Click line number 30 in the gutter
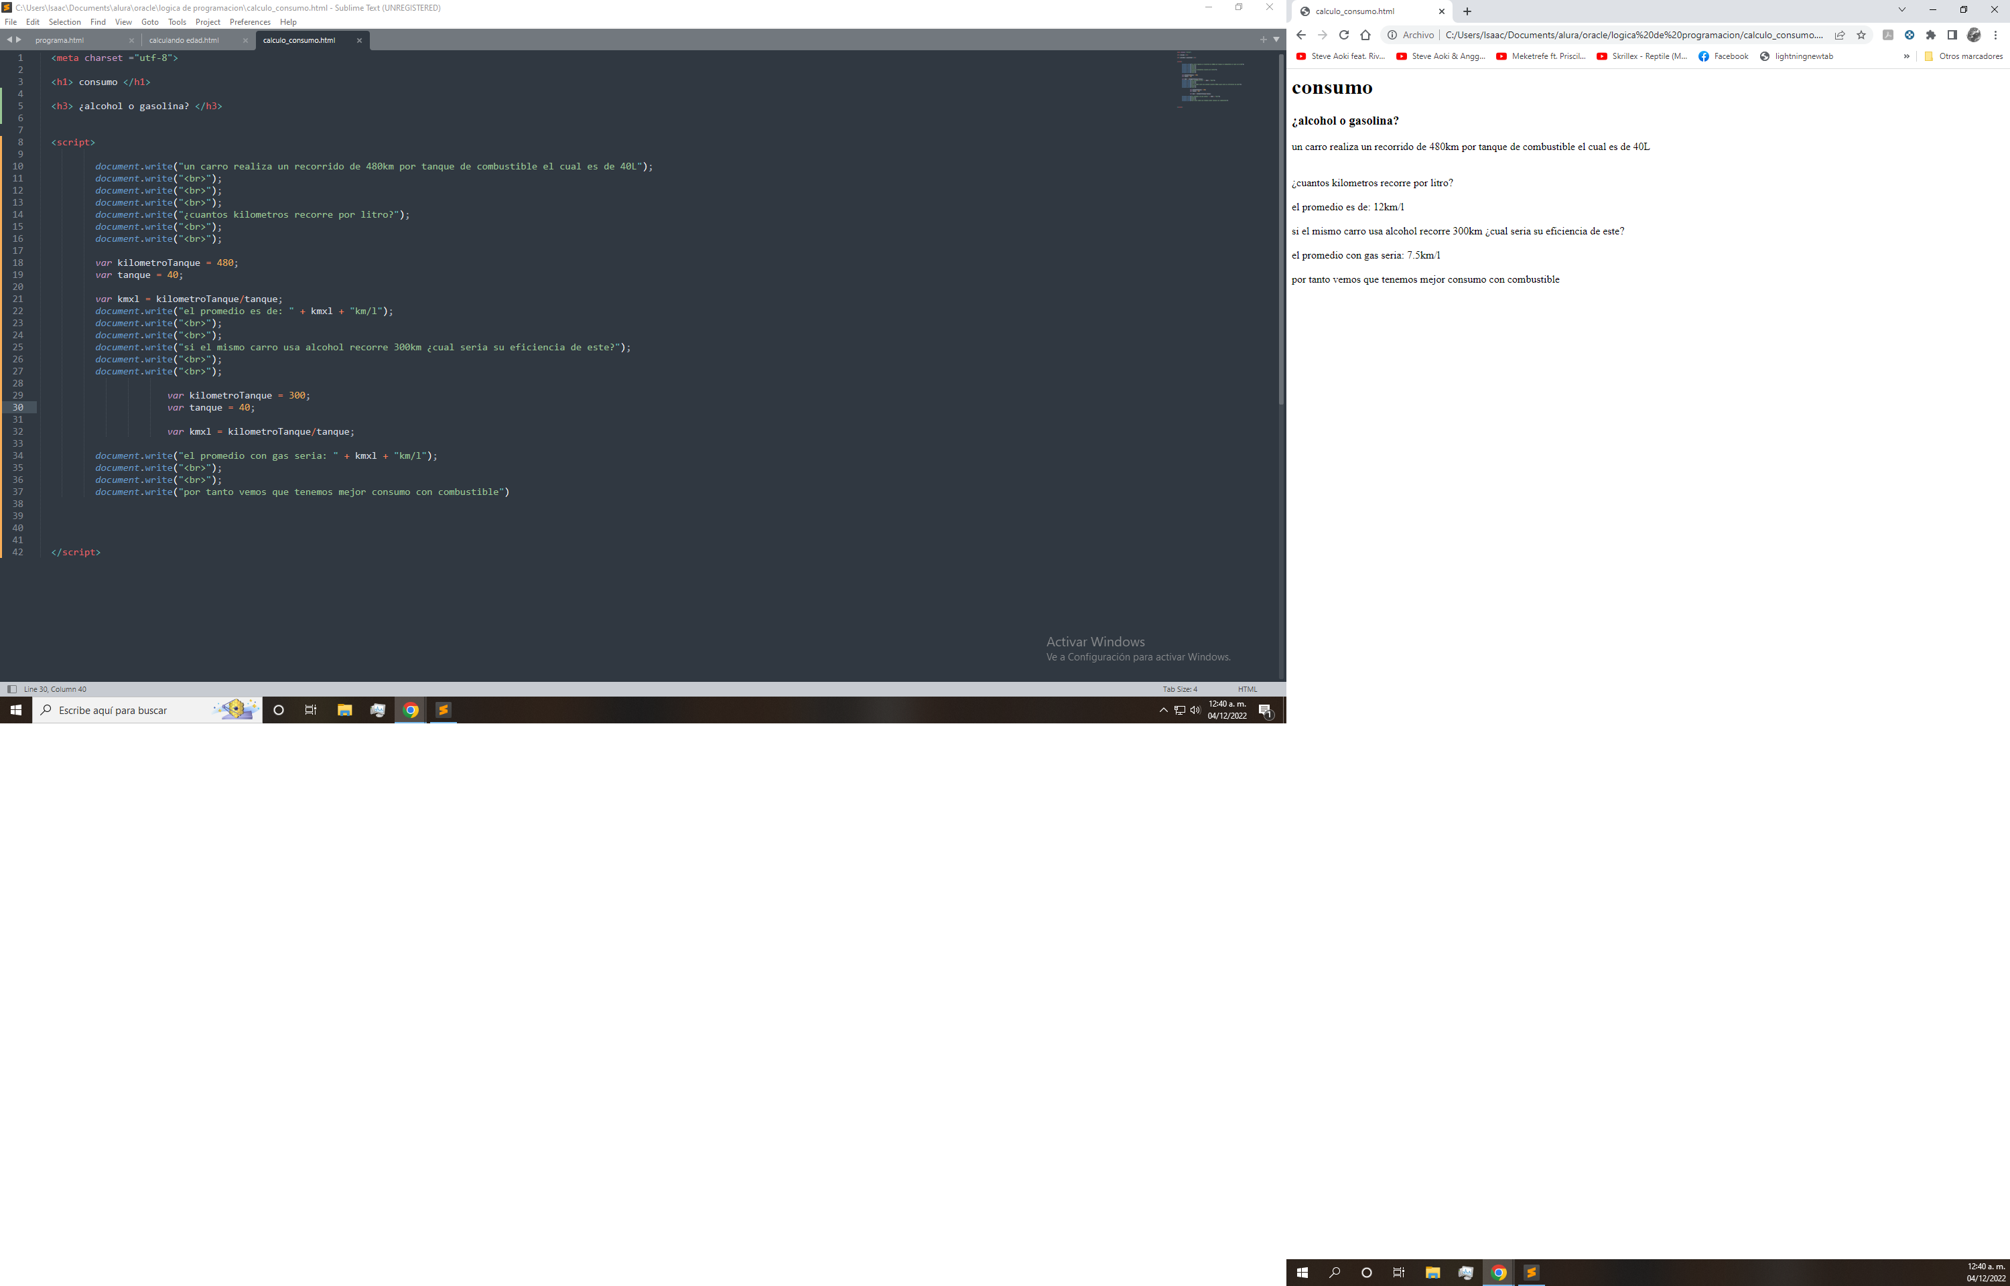2010x1286 pixels. coord(17,407)
